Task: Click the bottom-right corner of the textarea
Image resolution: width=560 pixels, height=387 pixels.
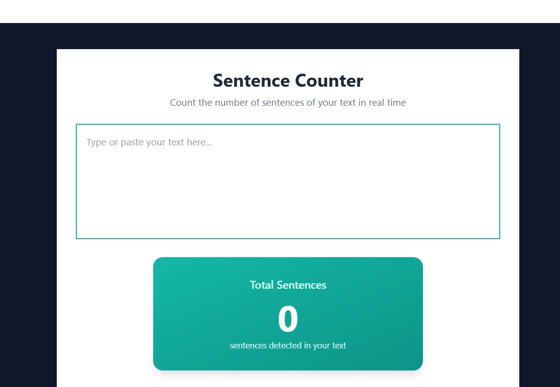Action: point(498,237)
